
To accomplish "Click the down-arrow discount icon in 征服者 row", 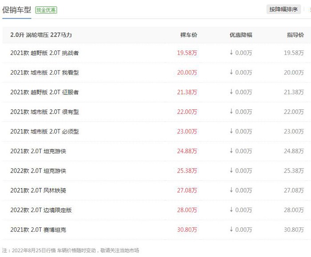I will point(231,92).
